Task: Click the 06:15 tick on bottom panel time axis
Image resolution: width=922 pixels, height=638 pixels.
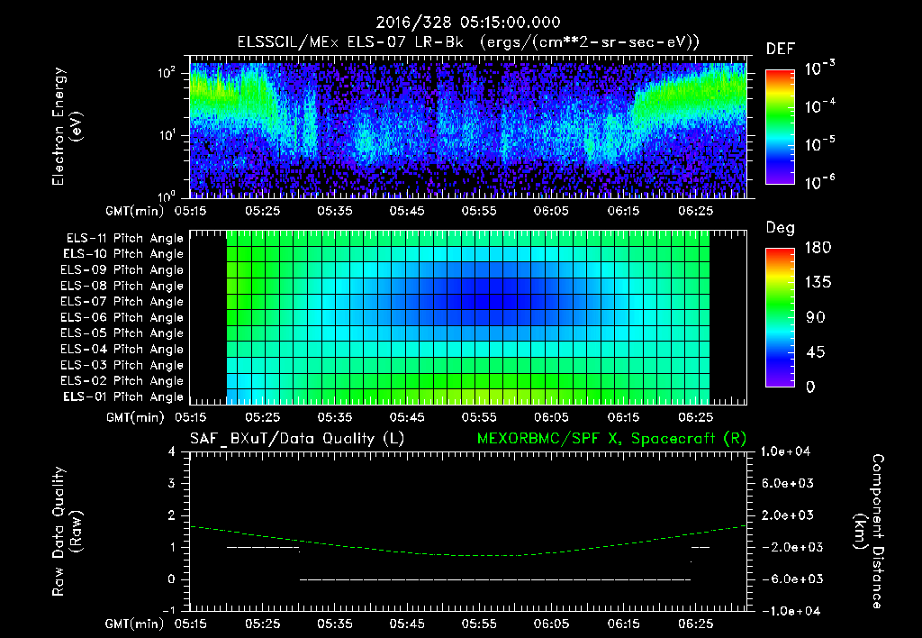Action: click(x=623, y=624)
